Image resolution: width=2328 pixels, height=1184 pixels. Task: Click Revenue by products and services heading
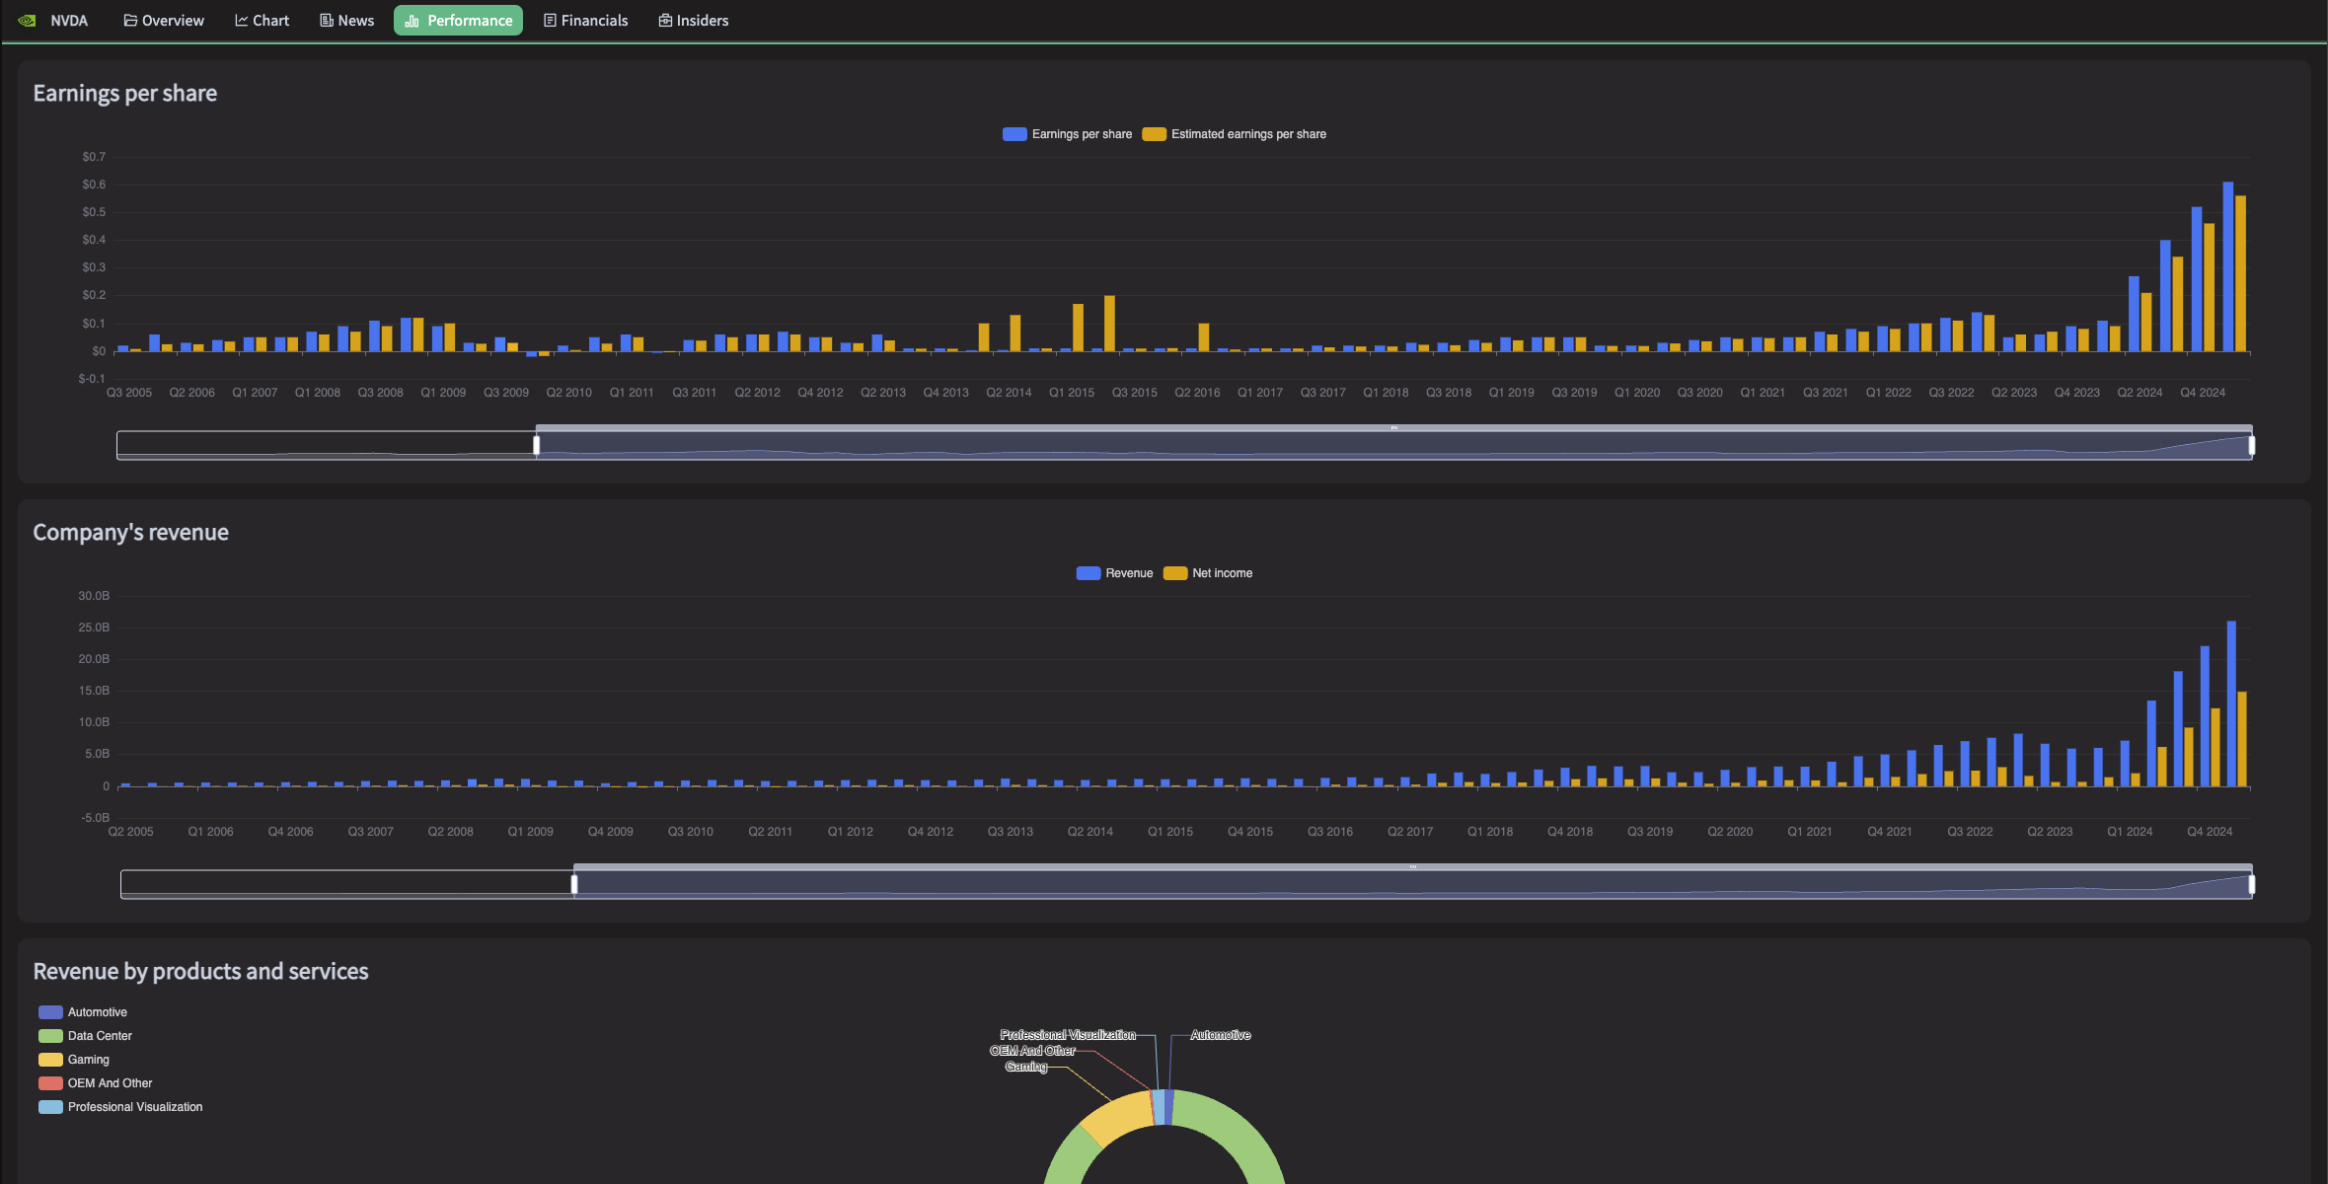[201, 971]
